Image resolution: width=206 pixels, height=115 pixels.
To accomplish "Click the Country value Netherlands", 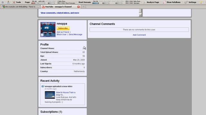I will tap(79, 71).
